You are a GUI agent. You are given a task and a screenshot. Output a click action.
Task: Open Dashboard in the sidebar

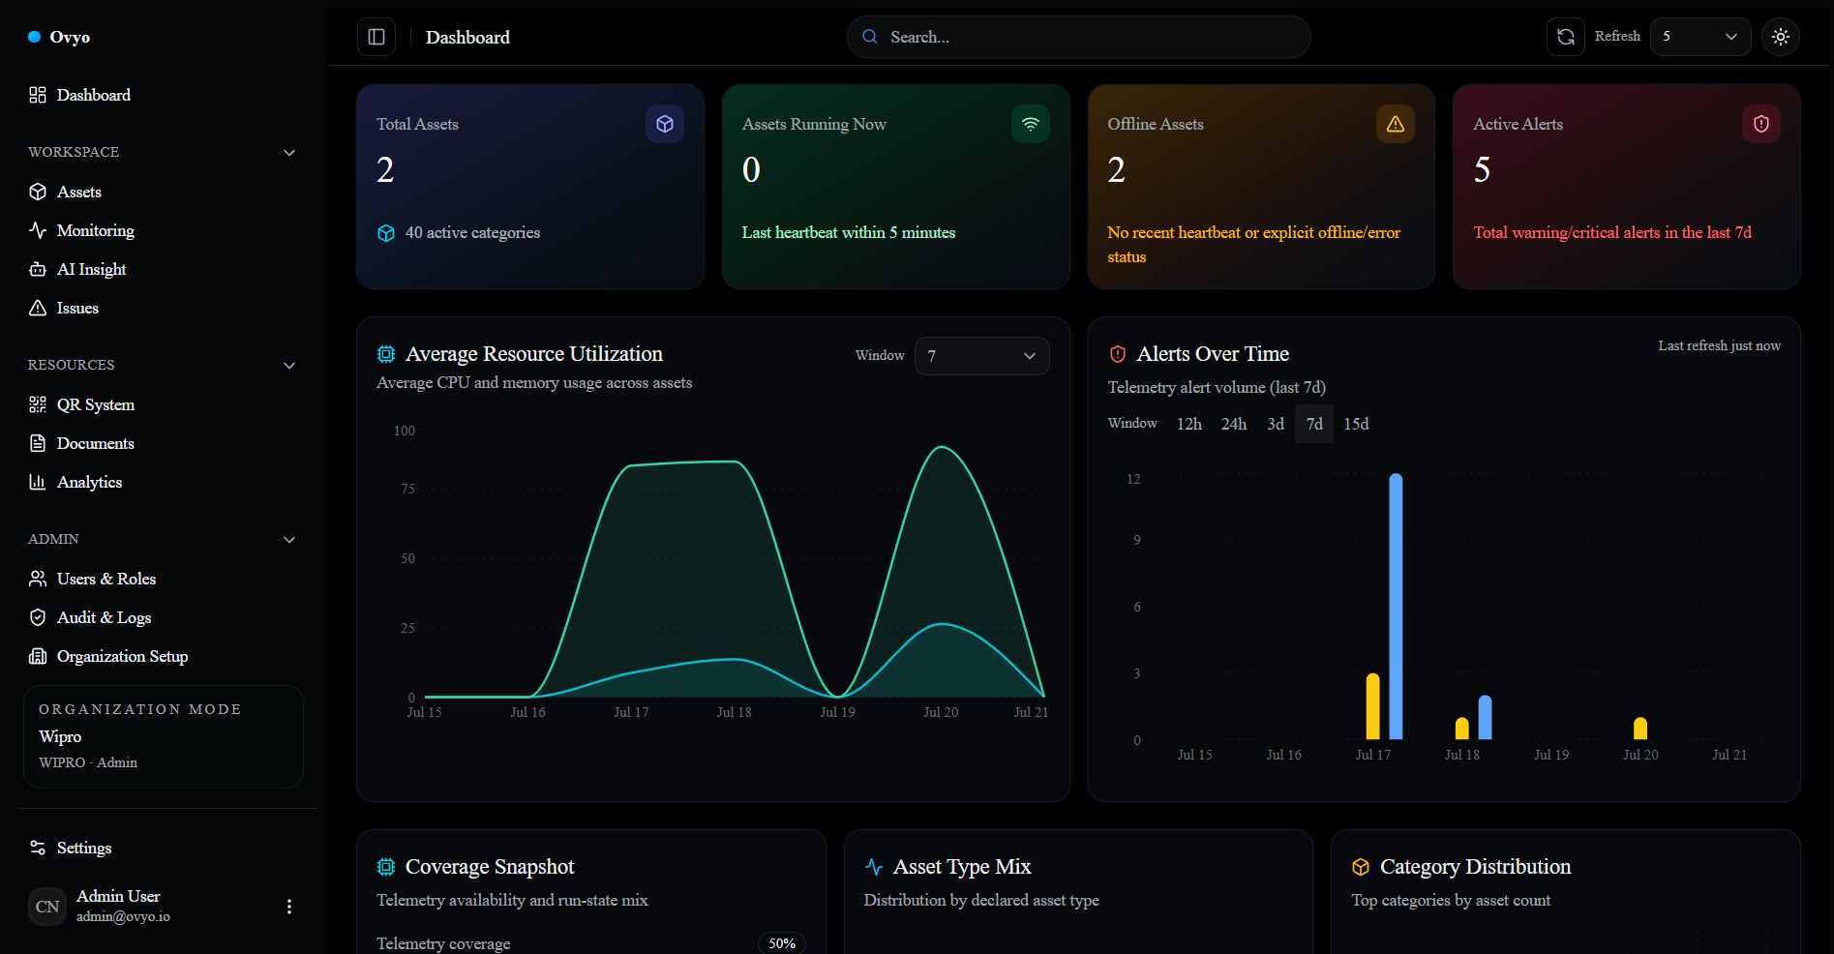click(162, 95)
